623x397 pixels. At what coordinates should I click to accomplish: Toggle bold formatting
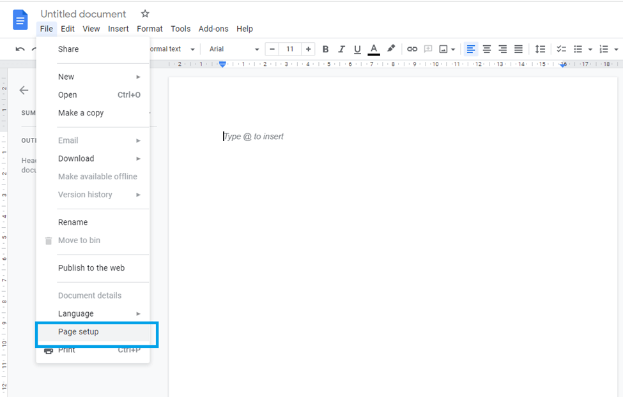click(x=326, y=49)
